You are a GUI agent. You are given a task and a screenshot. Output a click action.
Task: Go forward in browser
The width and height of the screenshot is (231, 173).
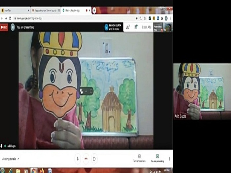pyautogui.click(x=6, y=18)
